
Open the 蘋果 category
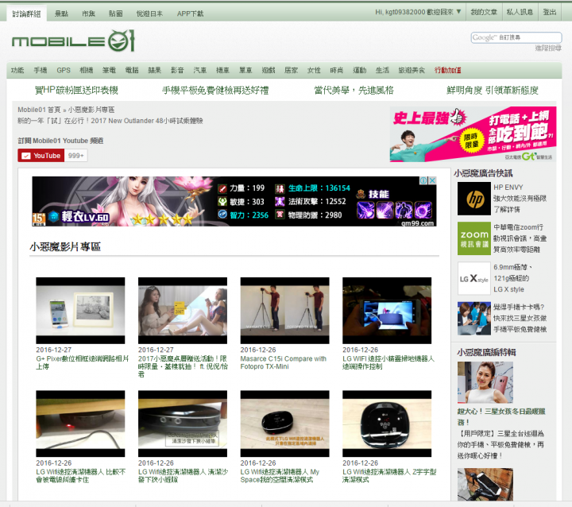(155, 70)
